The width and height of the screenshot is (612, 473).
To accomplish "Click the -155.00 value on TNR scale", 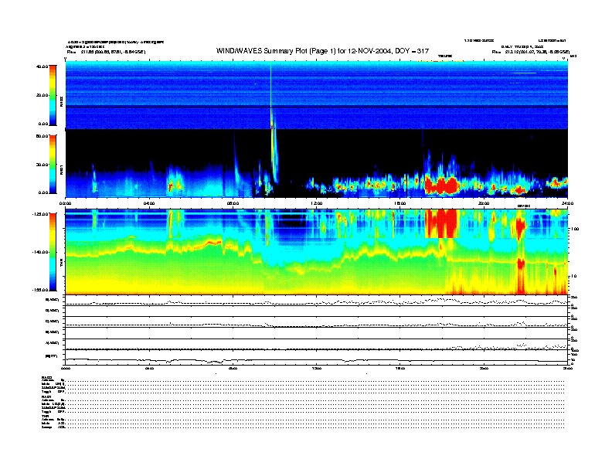I will click(37, 288).
